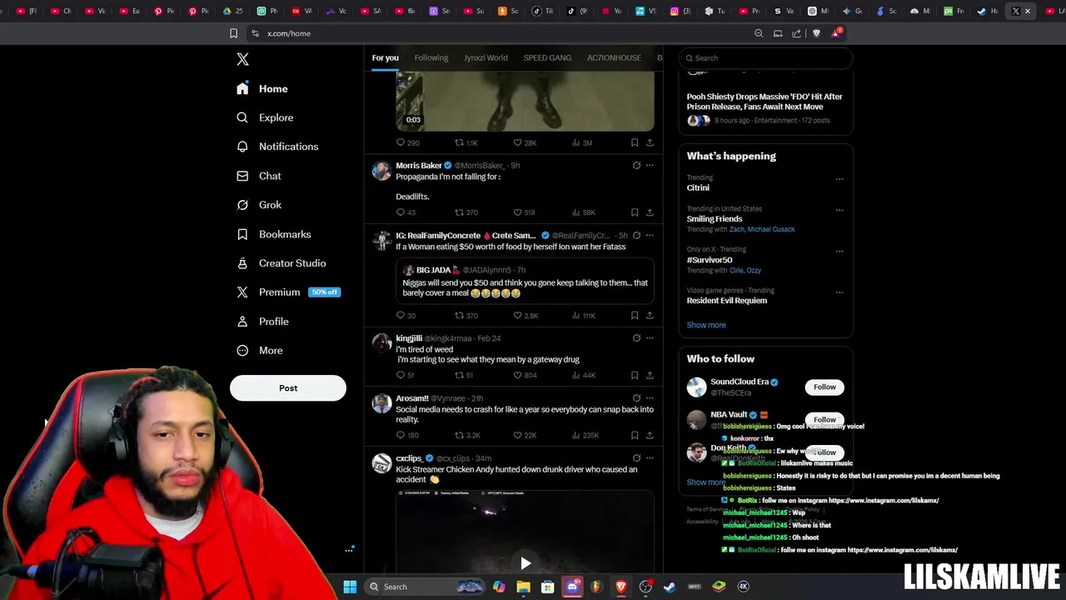Like the top video post with 28K likes
1066x600 pixels.
point(525,142)
